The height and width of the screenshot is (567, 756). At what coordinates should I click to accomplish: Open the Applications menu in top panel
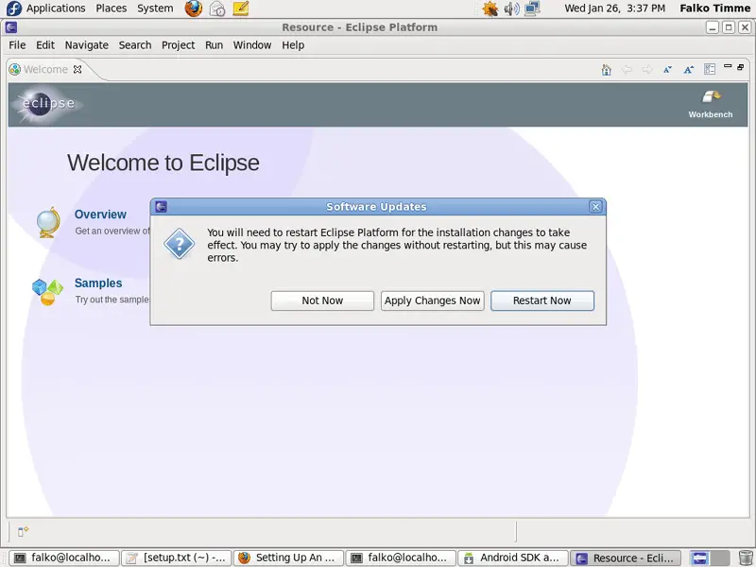pyautogui.click(x=56, y=9)
